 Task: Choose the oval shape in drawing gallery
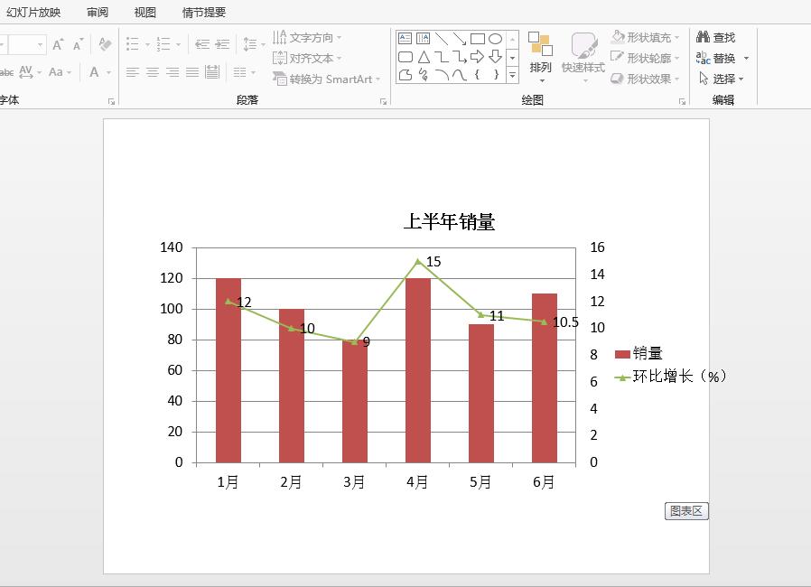click(x=496, y=39)
